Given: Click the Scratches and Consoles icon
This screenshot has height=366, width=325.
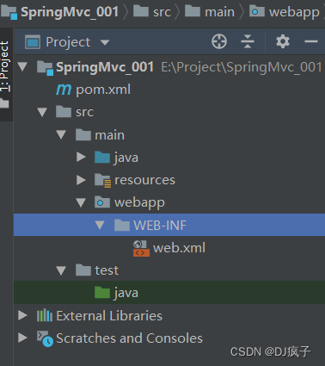Looking at the screenshot, I should click(x=45, y=338).
